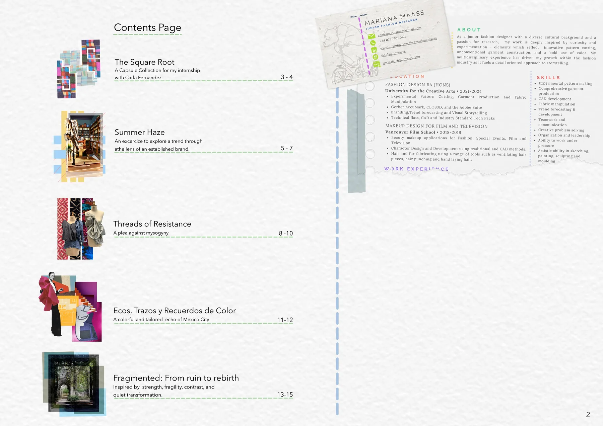This screenshot has height=426, width=603.
Task: Click the Creative problem solving skill bullet
Action: pyautogui.click(x=561, y=130)
